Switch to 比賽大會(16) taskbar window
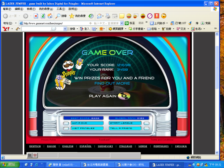 132,165
